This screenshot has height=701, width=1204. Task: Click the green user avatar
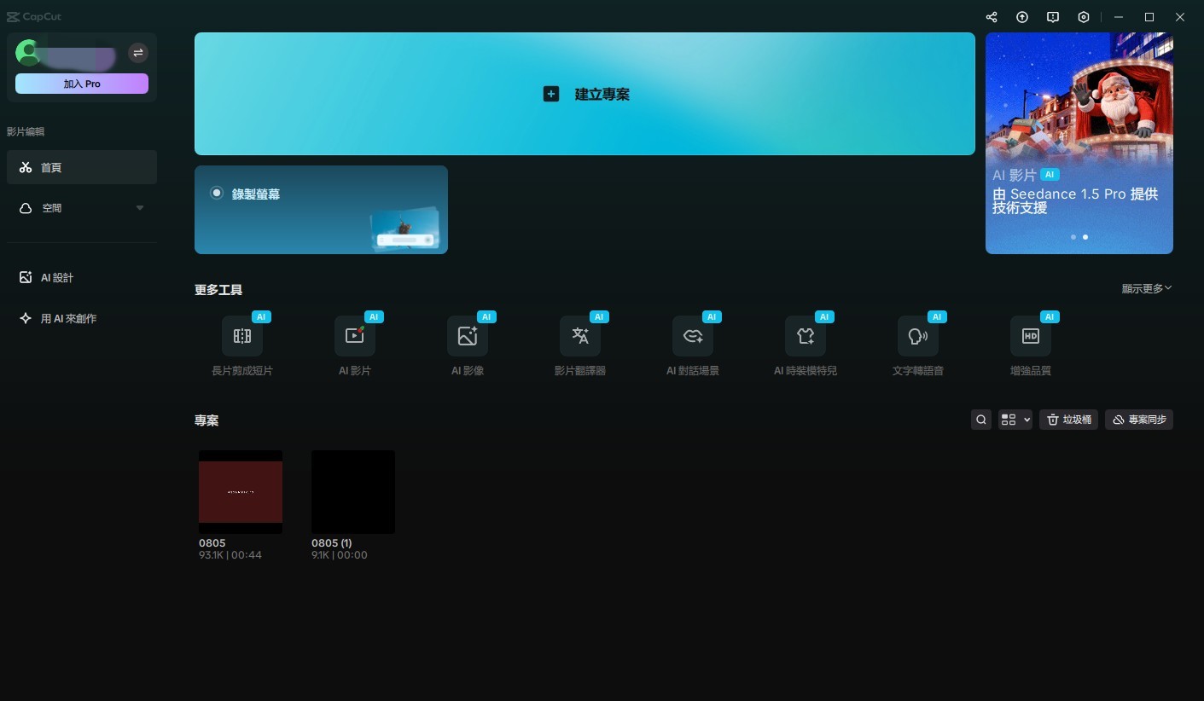point(28,53)
